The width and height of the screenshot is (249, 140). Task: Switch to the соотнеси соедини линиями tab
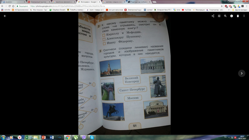tap(114, 2)
